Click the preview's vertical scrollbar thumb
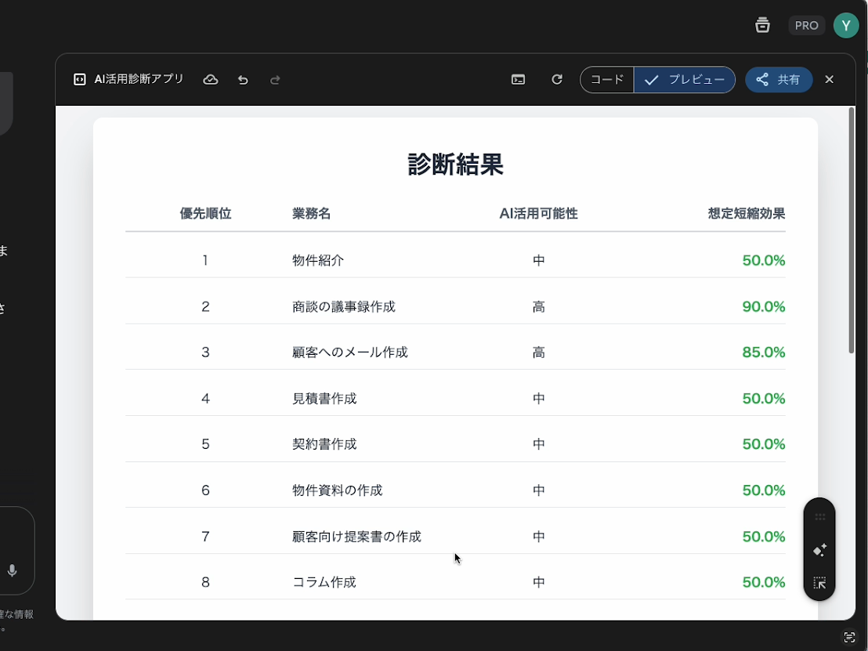The height and width of the screenshot is (651, 868). tap(852, 231)
